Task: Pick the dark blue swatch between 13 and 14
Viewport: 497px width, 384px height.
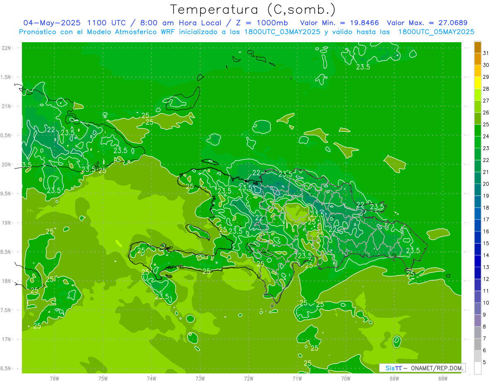Action: click(478, 261)
